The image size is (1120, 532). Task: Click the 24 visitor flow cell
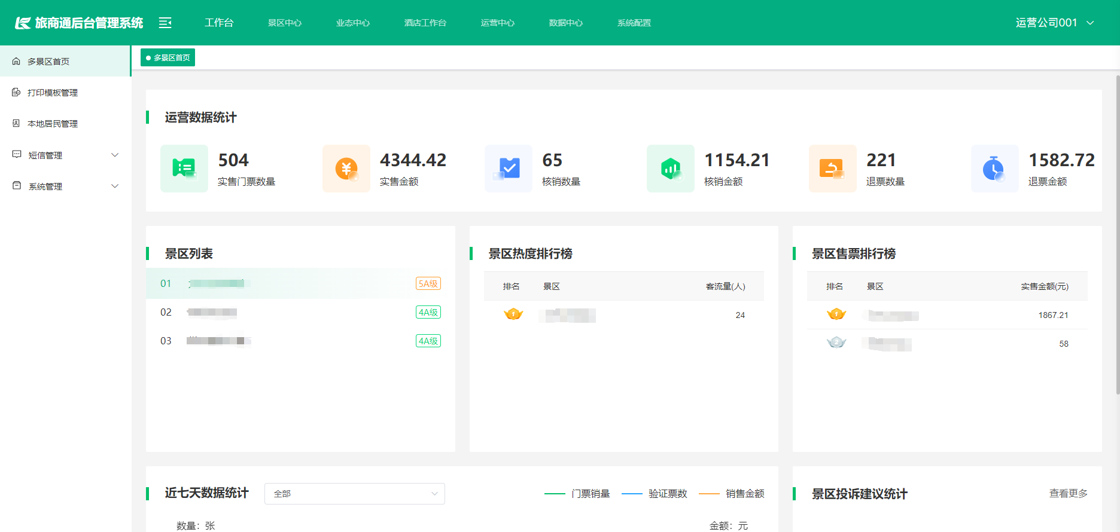click(740, 315)
